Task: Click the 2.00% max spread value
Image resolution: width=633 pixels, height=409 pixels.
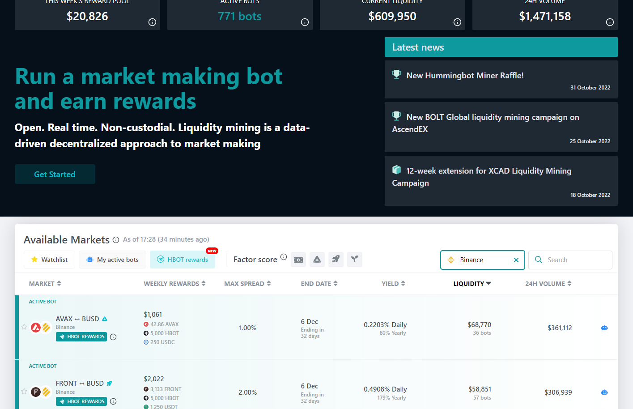Action: point(247,392)
